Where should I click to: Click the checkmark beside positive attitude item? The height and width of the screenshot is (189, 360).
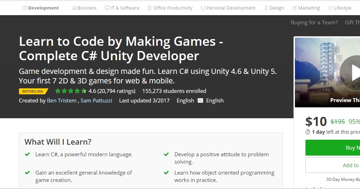coord(166,154)
